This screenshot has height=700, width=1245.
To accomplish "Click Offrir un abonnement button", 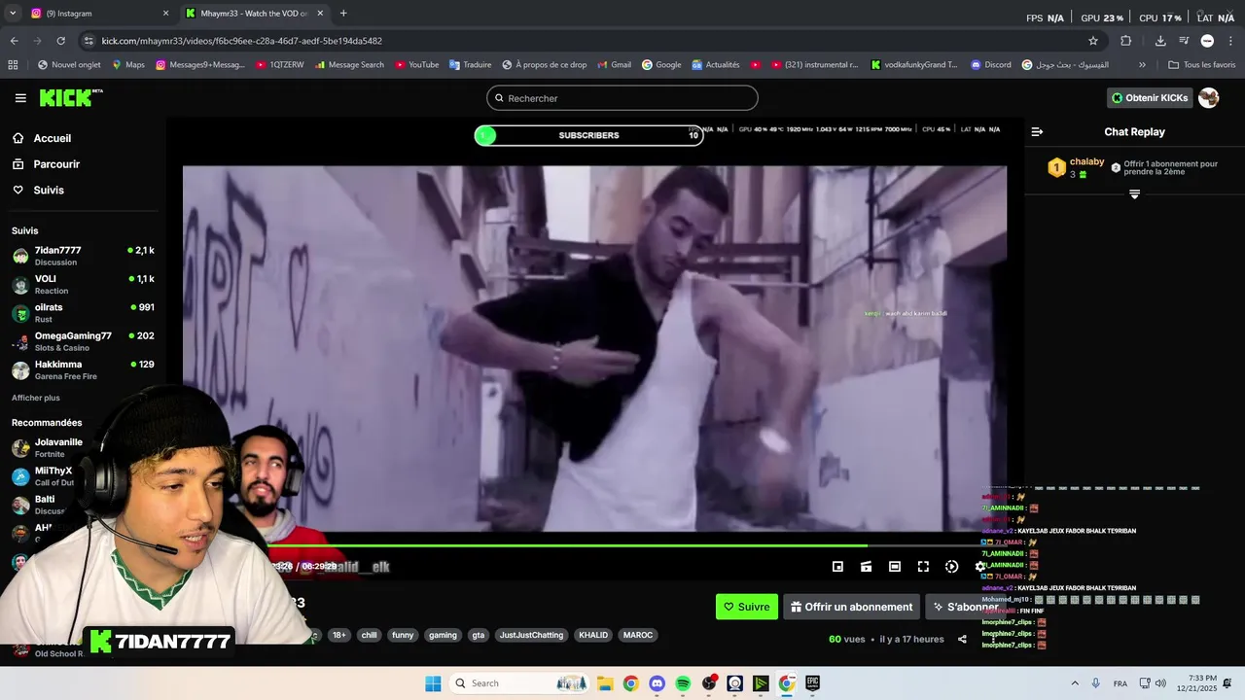I will click(851, 607).
